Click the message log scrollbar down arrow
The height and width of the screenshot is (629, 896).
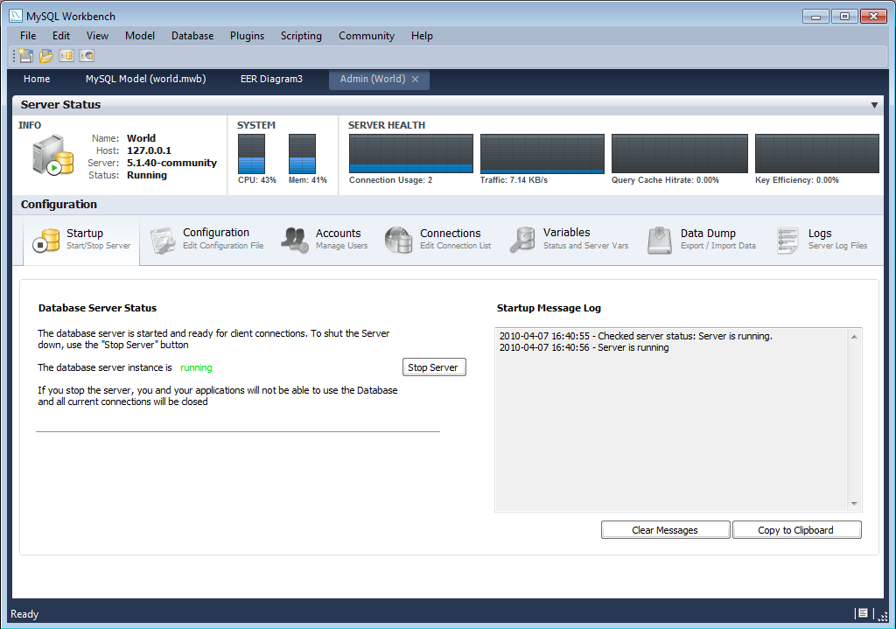[853, 503]
